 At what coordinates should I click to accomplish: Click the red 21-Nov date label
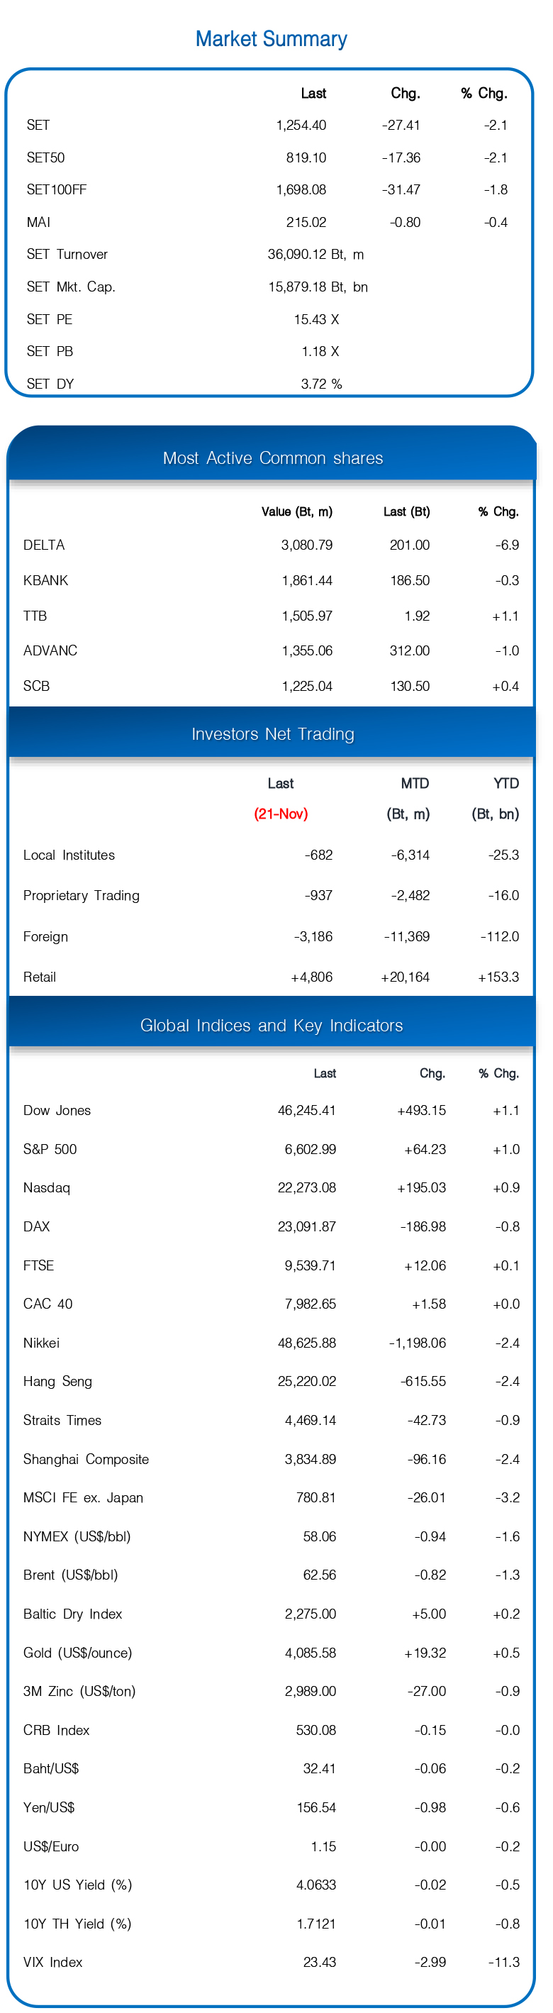[x=281, y=814]
